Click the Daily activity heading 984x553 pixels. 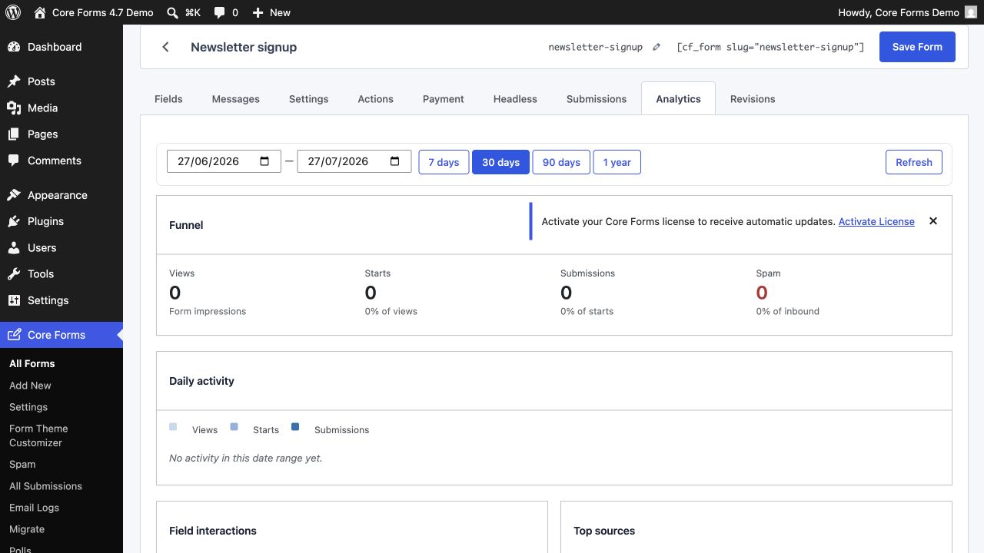[x=201, y=381]
